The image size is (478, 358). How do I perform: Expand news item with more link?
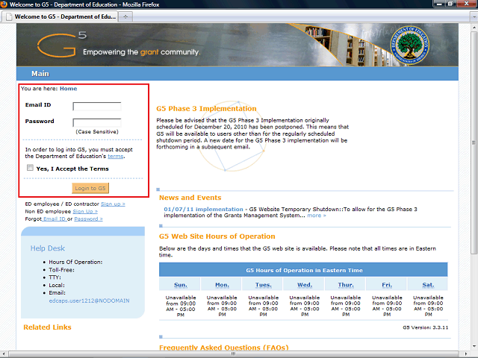pos(316,216)
